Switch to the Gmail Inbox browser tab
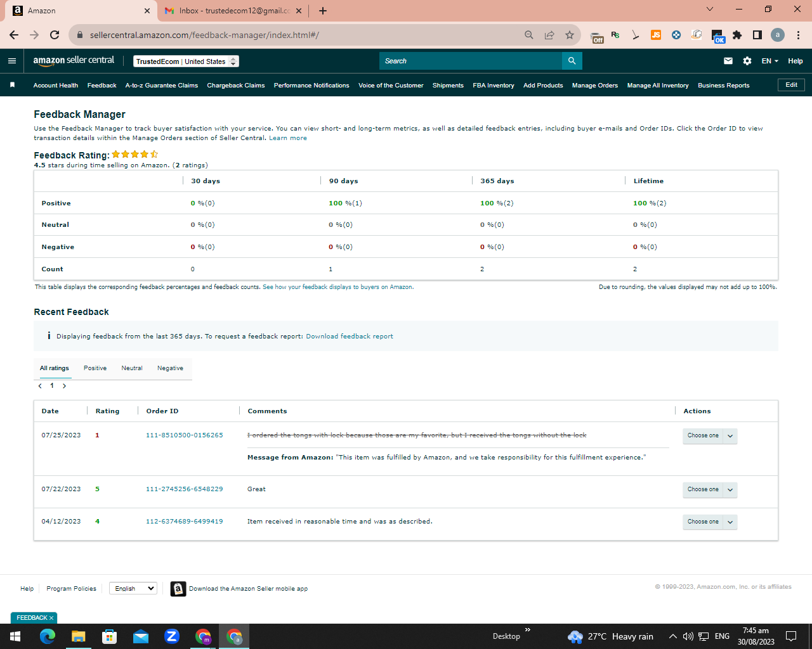This screenshot has height=649, width=812. click(233, 11)
